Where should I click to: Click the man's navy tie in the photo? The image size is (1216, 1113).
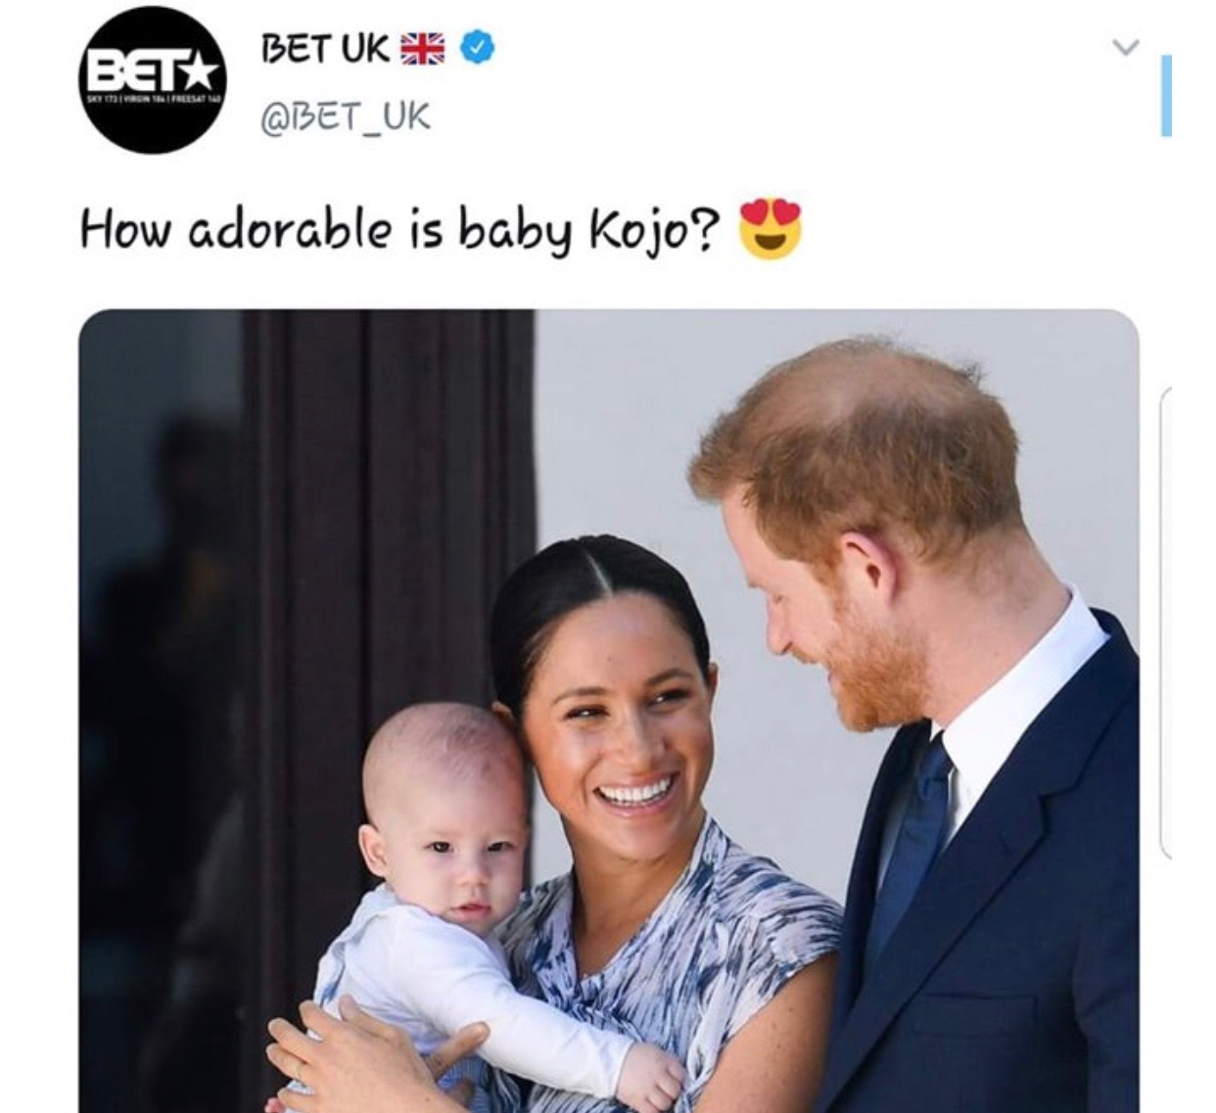click(x=913, y=840)
